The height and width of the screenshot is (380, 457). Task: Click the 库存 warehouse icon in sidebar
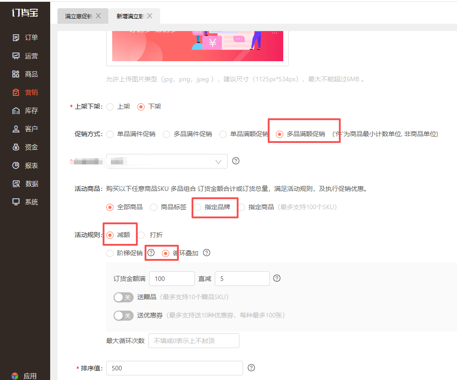16,111
